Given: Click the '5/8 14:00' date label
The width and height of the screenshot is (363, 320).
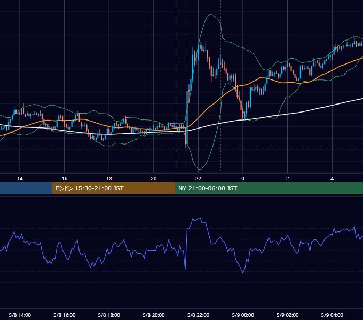Looking at the screenshot, I should (x=20, y=315).
